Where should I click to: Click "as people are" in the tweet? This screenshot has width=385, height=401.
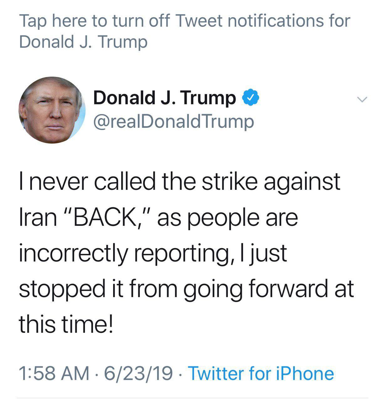pos(227,217)
